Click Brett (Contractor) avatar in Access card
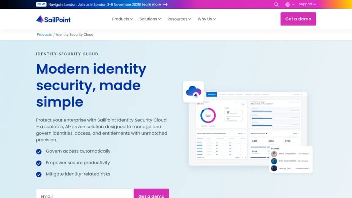352x198 pixels. coord(274,161)
